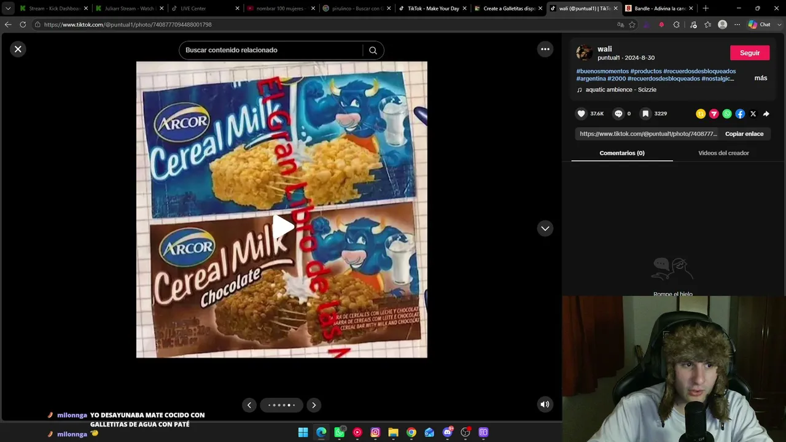Play the slideshow with the center play button
Image resolution: width=786 pixels, height=442 pixels.
point(282,227)
